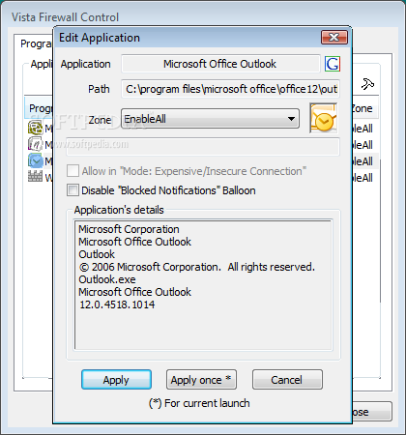Click the Zone column header in background table
Screen dimensions: 406x435
365,108
